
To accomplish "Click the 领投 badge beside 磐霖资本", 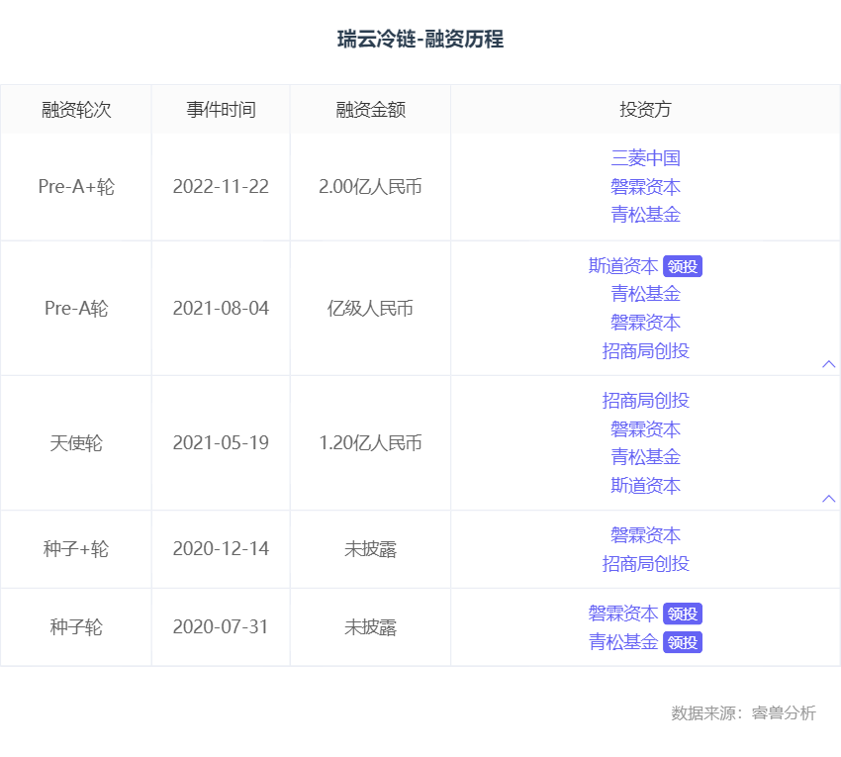I will click(682, 614).
